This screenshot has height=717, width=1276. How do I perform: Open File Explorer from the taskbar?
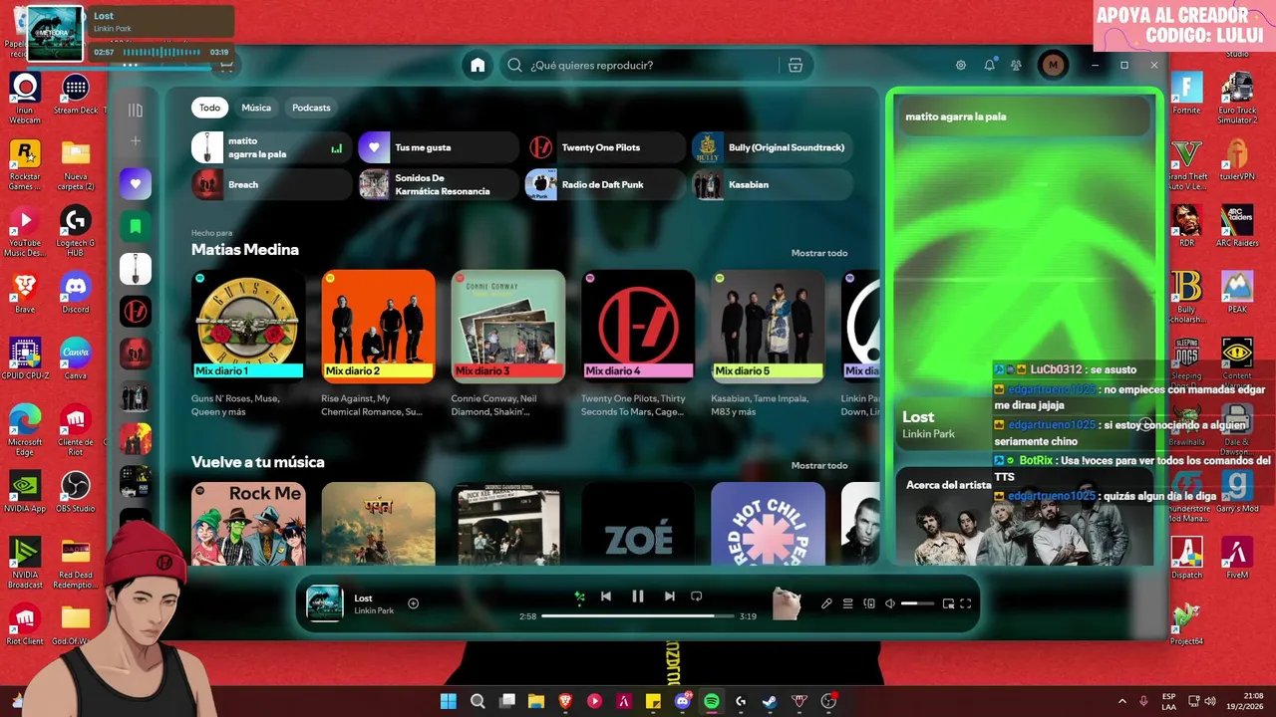click(x=536, y=701)
